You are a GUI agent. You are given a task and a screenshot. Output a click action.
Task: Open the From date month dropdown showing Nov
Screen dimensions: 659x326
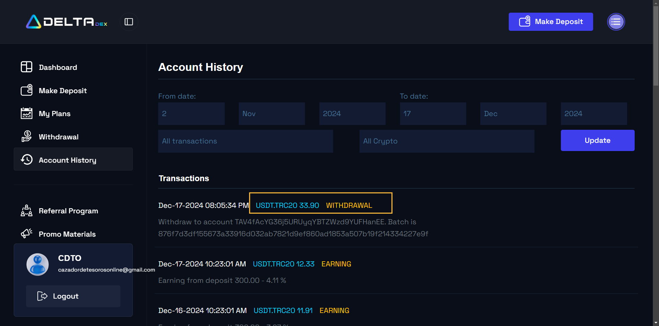(271, 114)
